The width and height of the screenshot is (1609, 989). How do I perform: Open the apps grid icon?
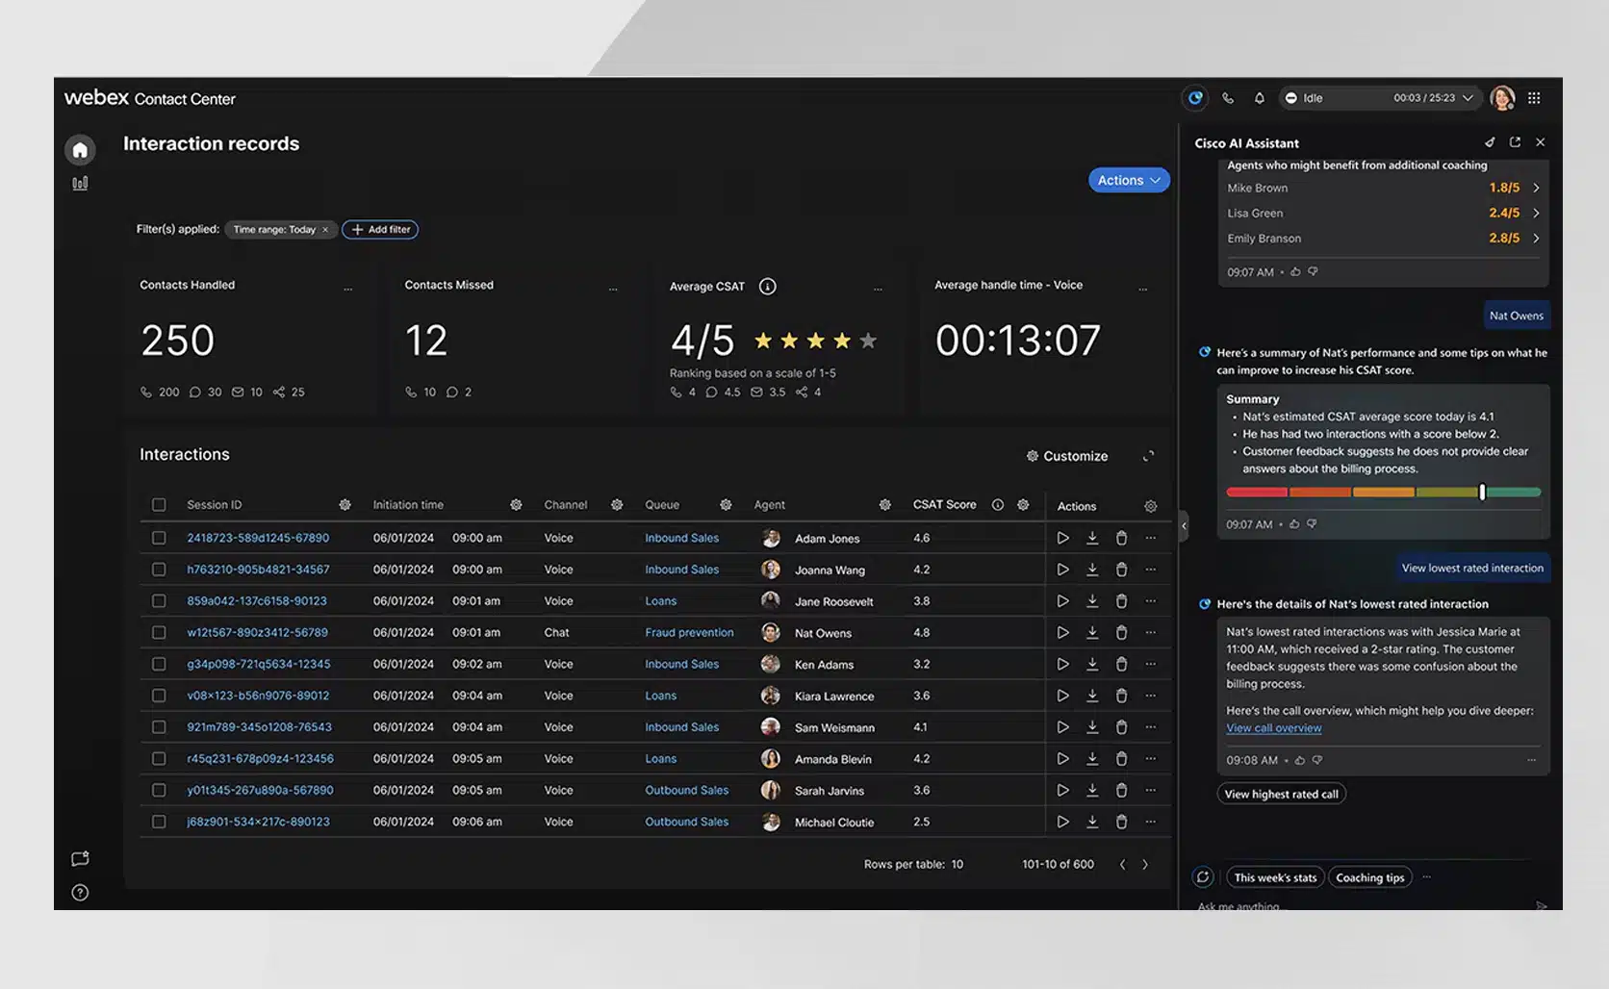tap(1534, 98)
